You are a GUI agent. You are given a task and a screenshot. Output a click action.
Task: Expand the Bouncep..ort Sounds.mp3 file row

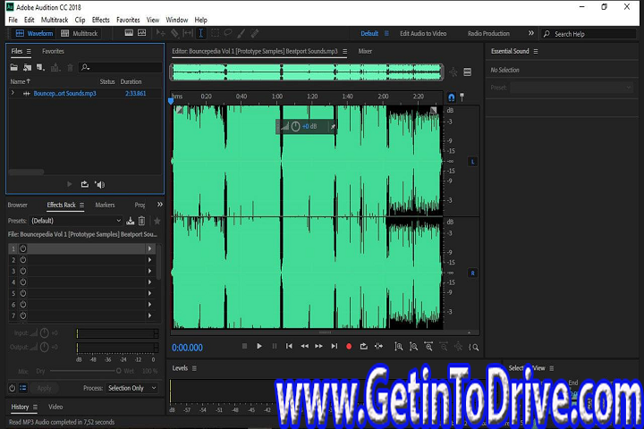pyautogui.click(x=13, y=93)
